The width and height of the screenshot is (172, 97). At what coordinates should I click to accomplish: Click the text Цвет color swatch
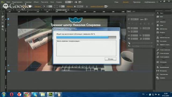pyautogui.click(x=145, y=19)
